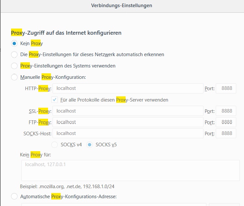Click the FTP-Proxy host field
The width and height of the screenshot is (244, 206).
click(x=128, y=122)
